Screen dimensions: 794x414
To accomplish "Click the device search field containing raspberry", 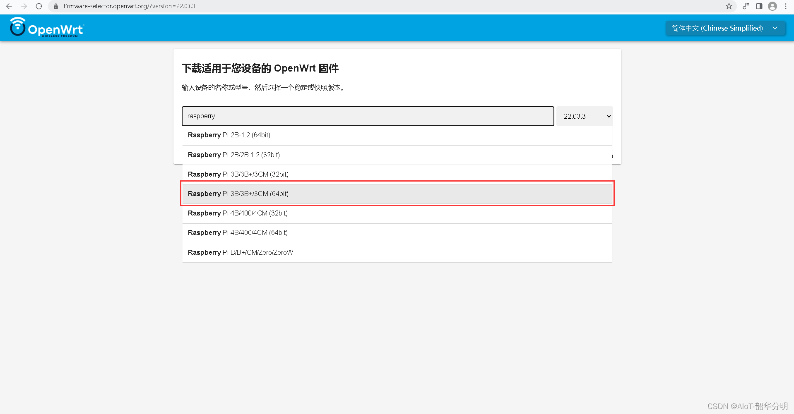I will [x=368, y=116].
